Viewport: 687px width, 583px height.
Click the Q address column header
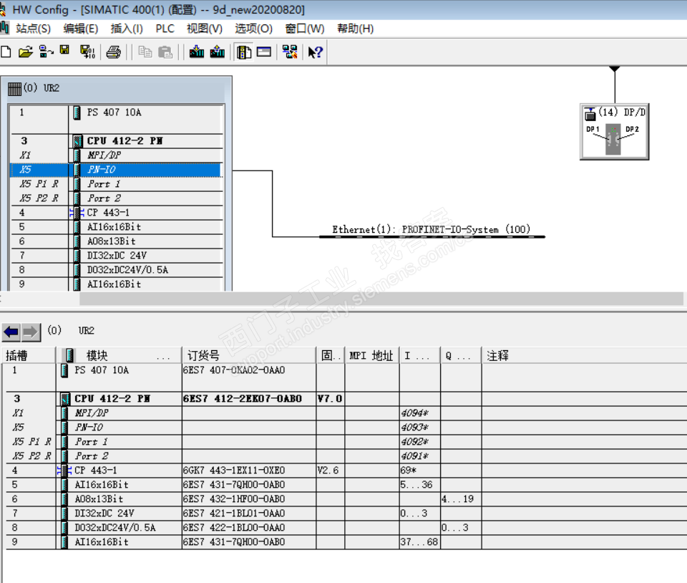(461, 355)
